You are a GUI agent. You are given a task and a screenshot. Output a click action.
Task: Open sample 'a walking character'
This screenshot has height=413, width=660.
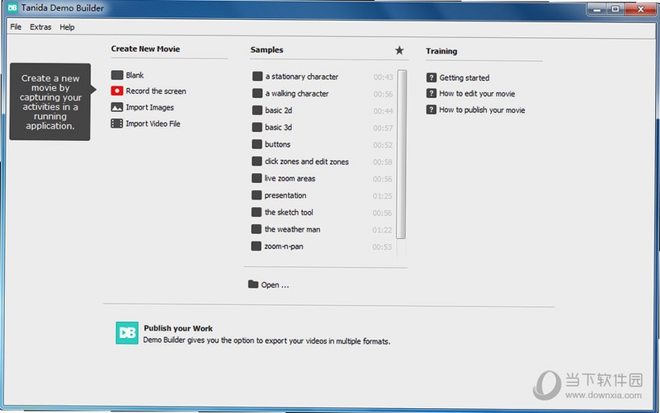[x=297, y=94]
